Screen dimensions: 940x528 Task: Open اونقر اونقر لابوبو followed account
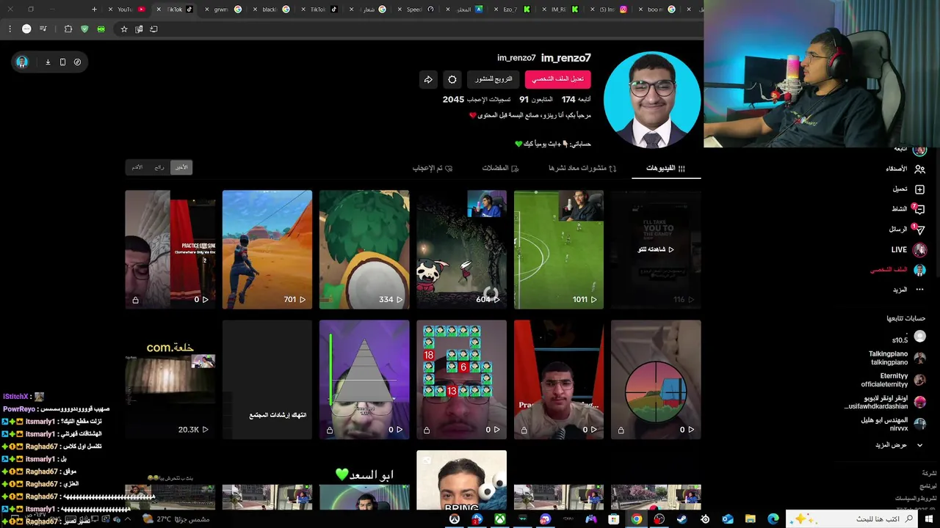885,402
